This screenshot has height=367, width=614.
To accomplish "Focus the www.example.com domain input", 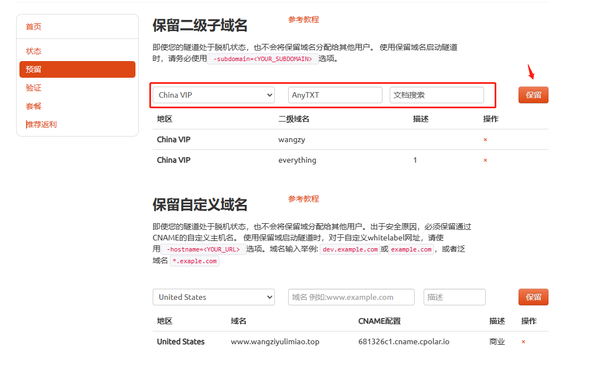I will [x=351, y=297].
